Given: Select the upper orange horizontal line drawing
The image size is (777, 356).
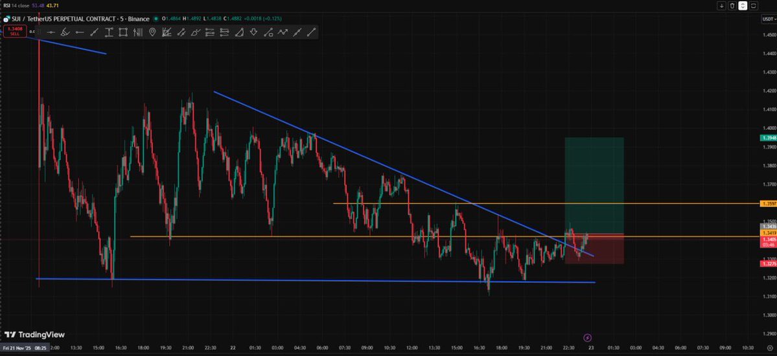Looking at the screenshot, I should [545, 203].
